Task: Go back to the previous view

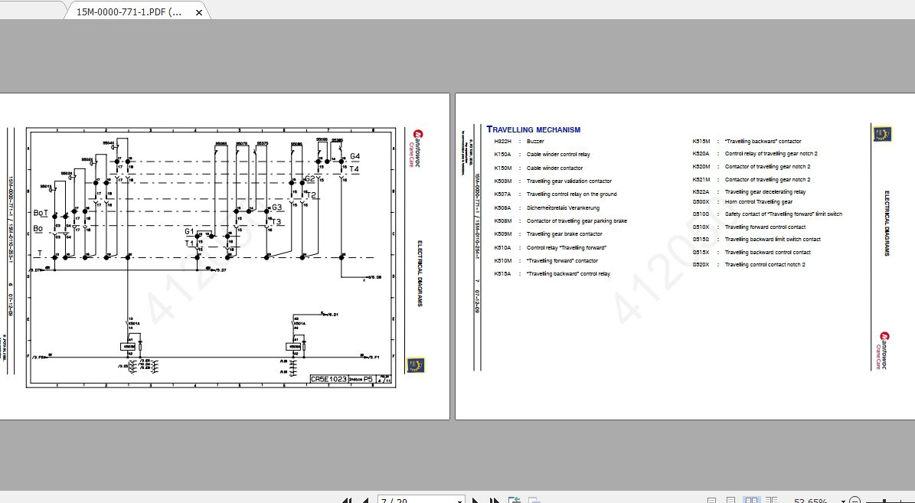Action: coord(514,500)
